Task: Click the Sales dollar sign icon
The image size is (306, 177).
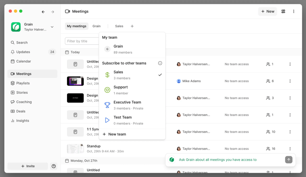Action: point(107,75)
